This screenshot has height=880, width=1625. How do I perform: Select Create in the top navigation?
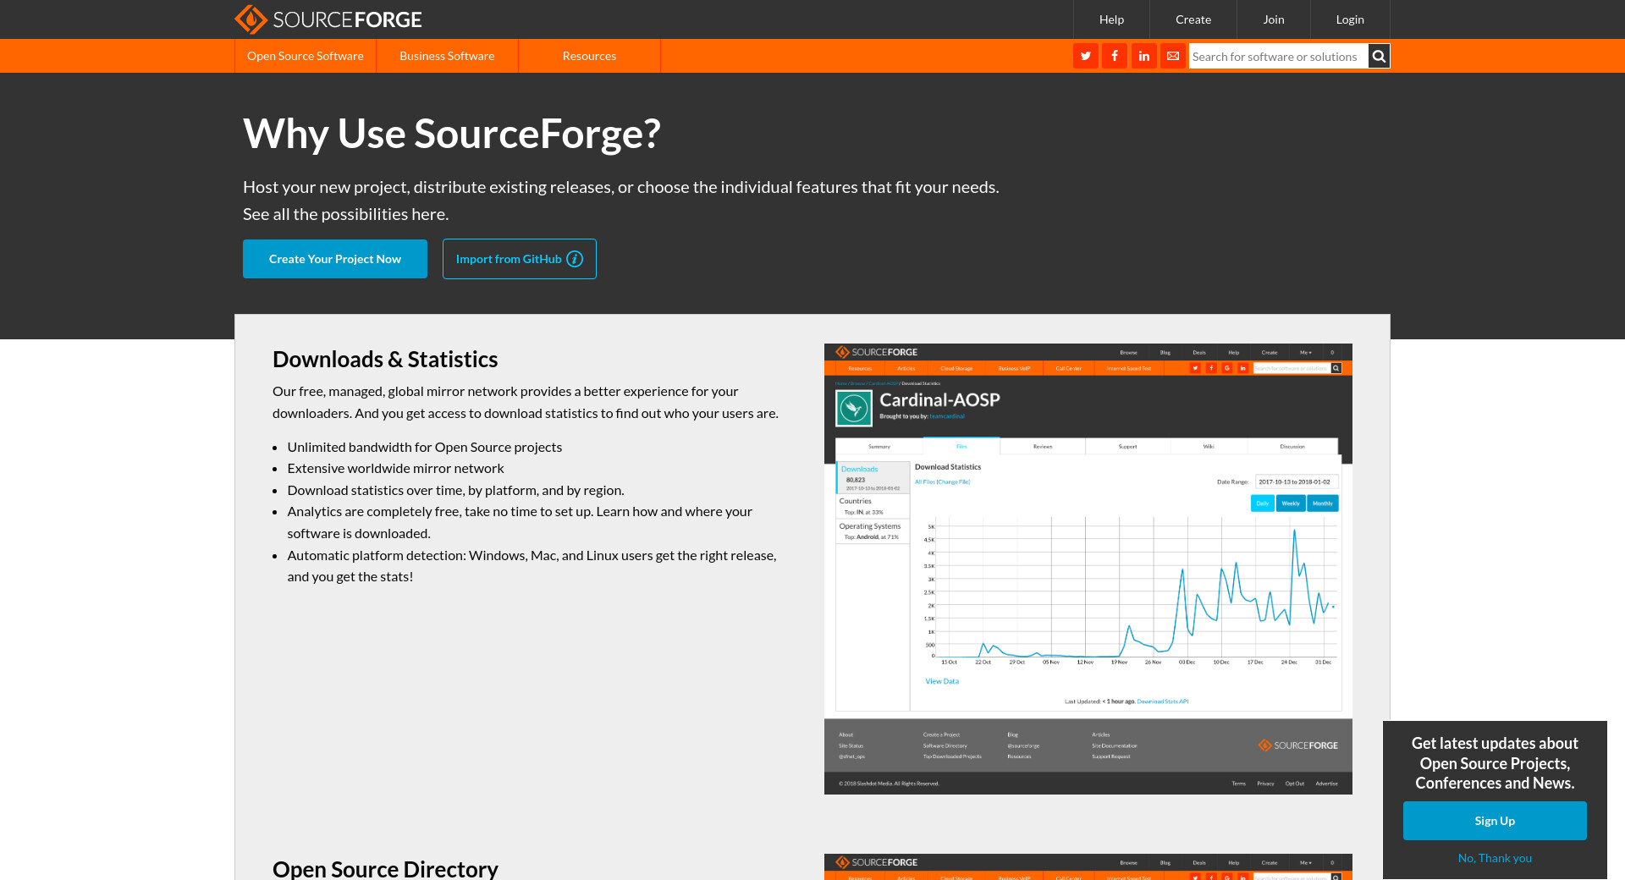(x=1193, y=19)
